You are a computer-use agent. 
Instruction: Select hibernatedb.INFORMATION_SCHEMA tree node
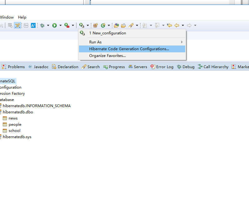(x=37, y=106)
